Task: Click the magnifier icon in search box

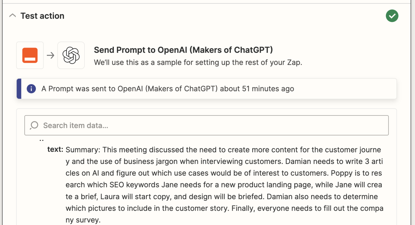Action: click(x=34, y=125)
